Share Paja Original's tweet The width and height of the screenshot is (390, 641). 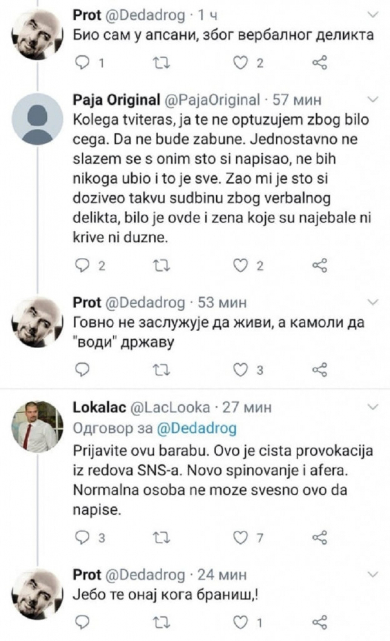pyautogui.click(x=319, y=265)
